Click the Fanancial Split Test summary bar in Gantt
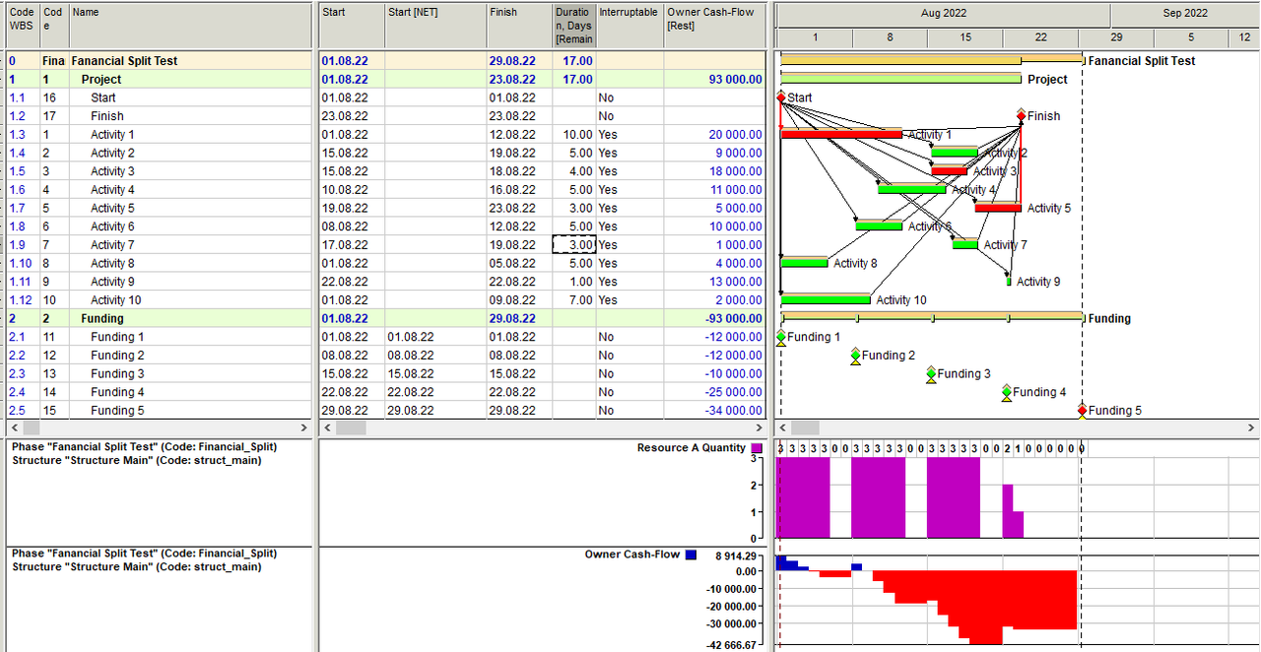 pos(931,60)
